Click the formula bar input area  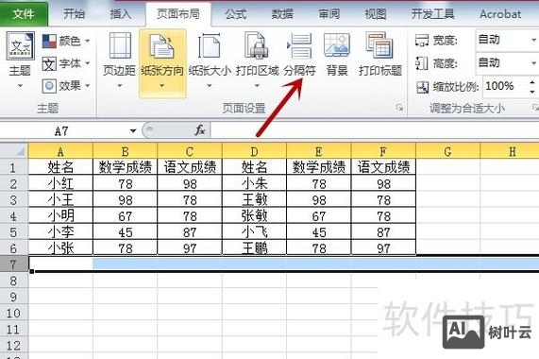click(375, 130)
